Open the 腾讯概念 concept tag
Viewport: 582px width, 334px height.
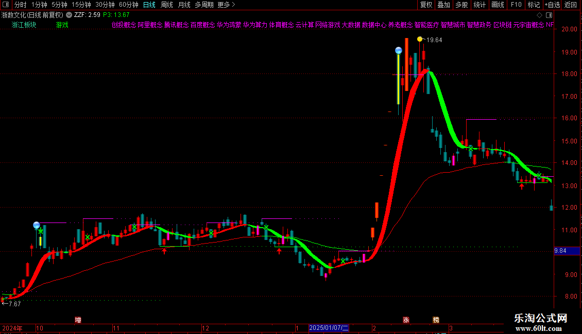[x=176, y=25]
